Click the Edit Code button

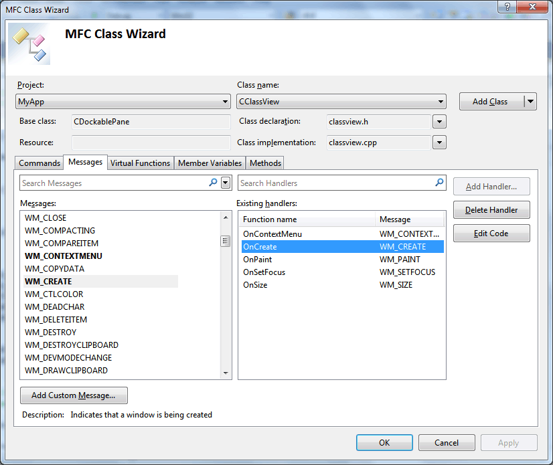coord(491,234)
